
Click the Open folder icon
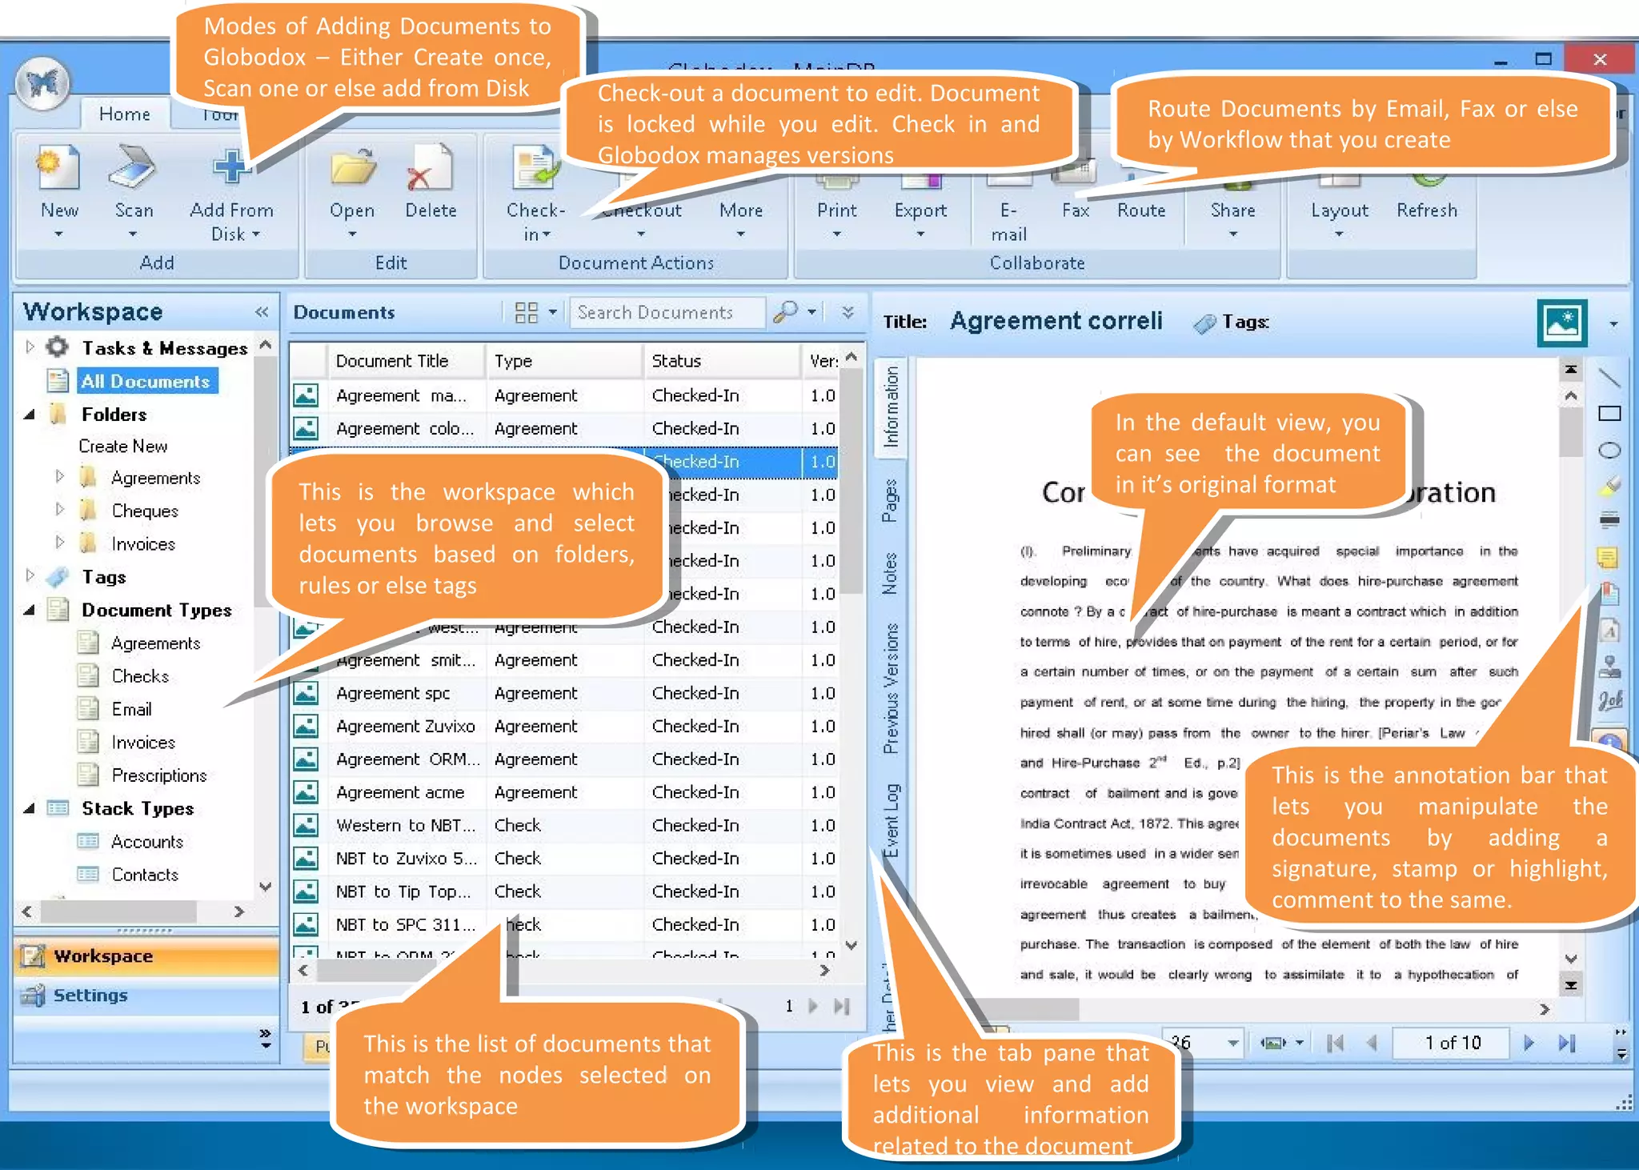[x=352, y=169]
